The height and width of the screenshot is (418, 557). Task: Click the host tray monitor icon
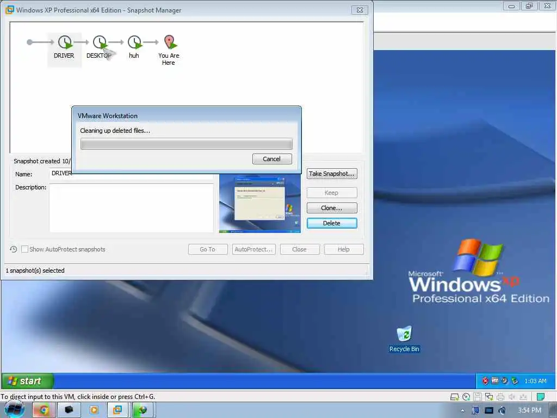[x=489, y=410]
